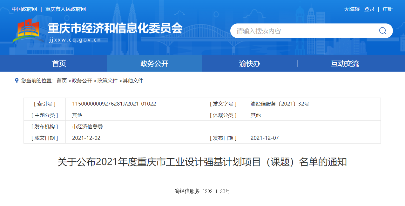Go to the 互动交流 tab

coord(345,63)
